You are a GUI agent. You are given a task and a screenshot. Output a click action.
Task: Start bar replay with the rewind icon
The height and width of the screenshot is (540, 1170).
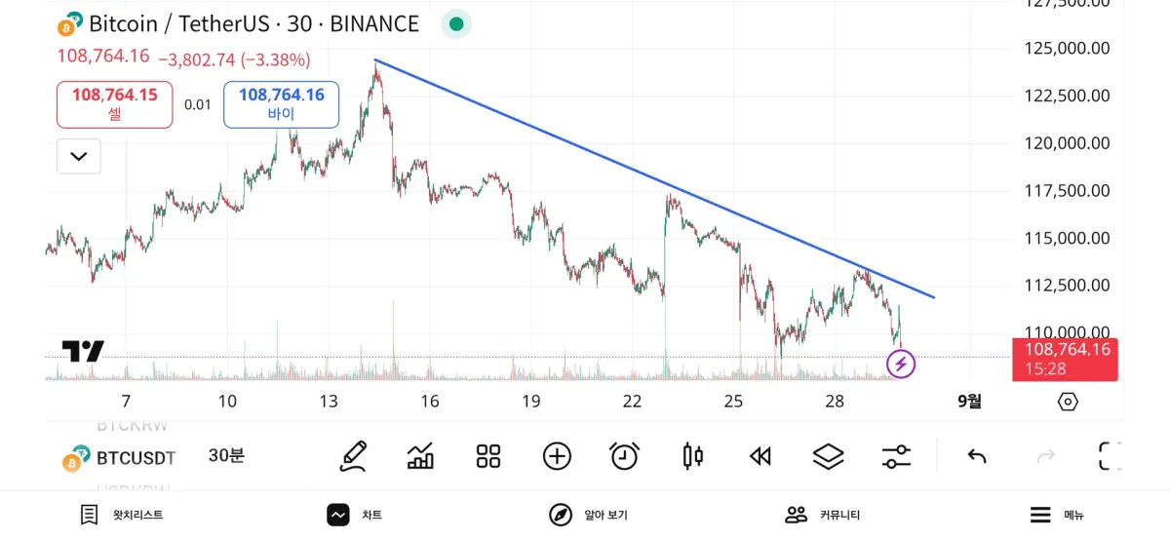point(760,455)
